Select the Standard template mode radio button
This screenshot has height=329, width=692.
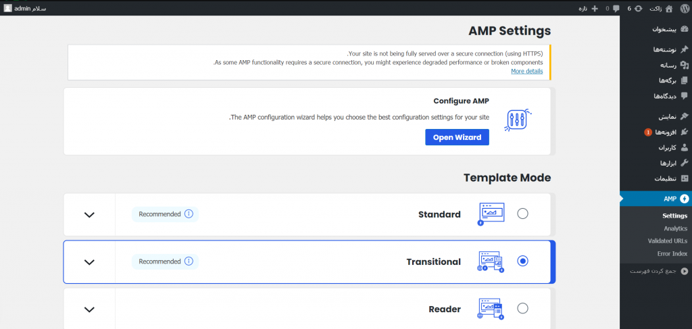(522, 214)
